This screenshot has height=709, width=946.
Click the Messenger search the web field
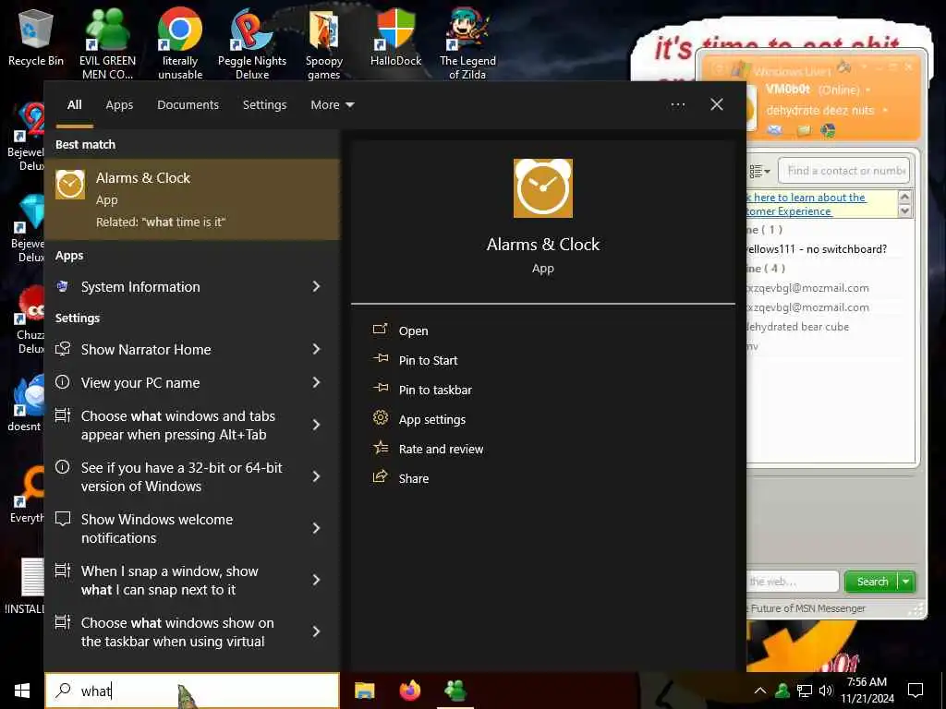point(793,582)
